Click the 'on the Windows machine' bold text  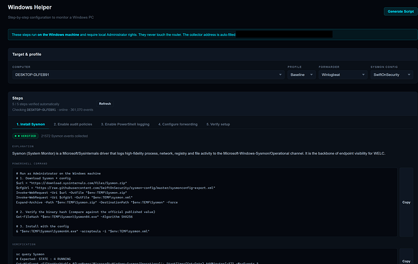click(x=58, y=35)
